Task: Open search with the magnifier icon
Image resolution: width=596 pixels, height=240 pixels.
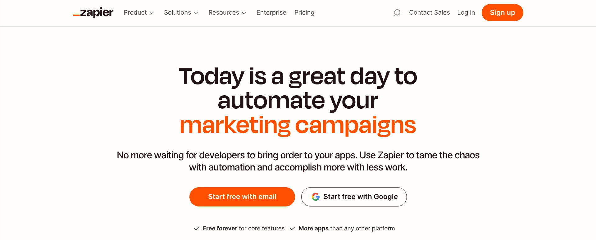Action: tap(397, 13)
